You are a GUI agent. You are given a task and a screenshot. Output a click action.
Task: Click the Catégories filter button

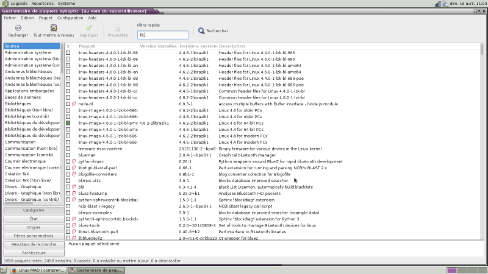[34, 210]
